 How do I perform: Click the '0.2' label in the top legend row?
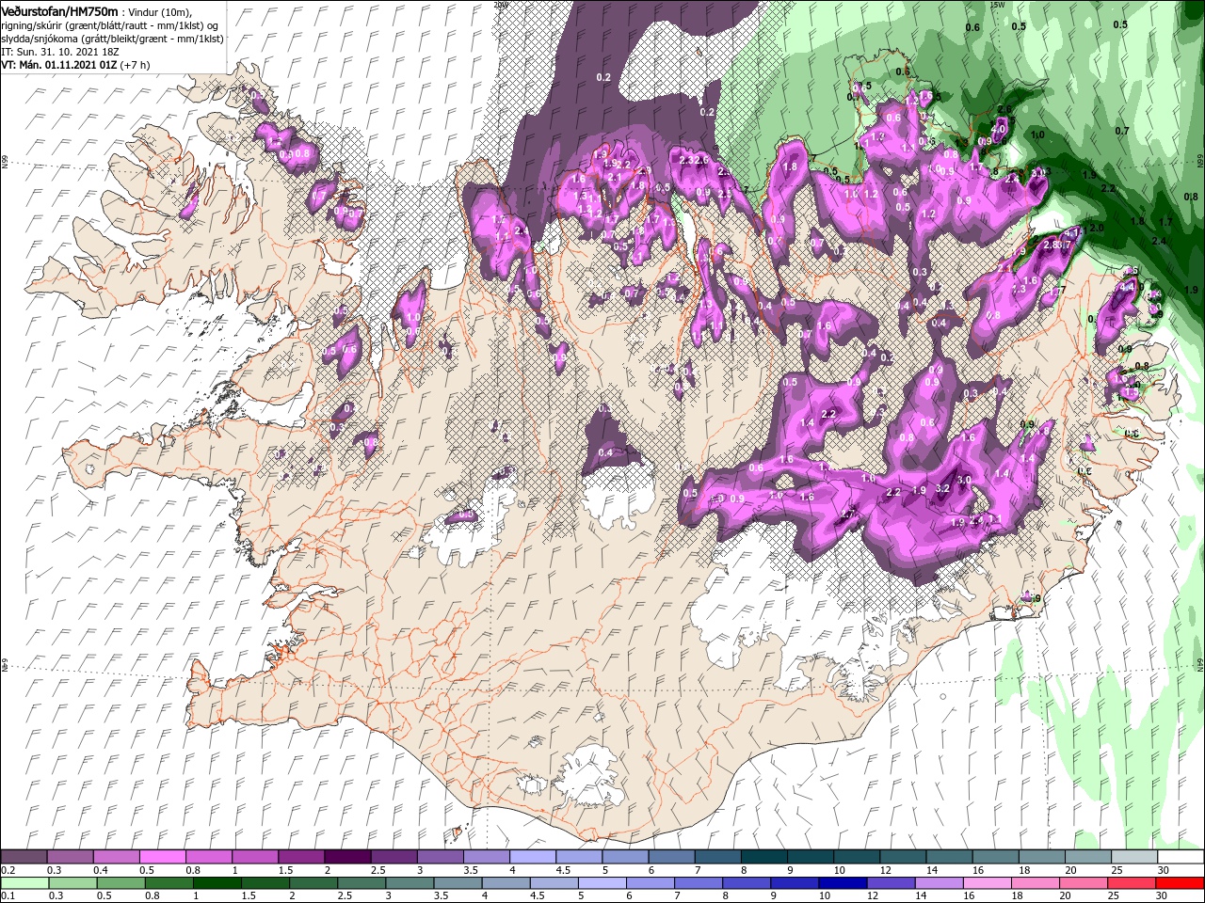(8, 870)
